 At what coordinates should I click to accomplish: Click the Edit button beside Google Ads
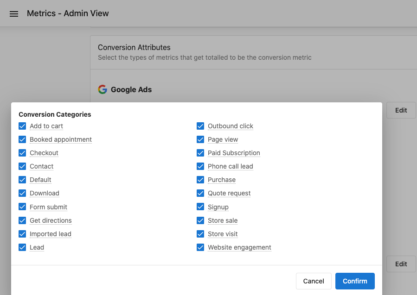[x=401, y=110]
